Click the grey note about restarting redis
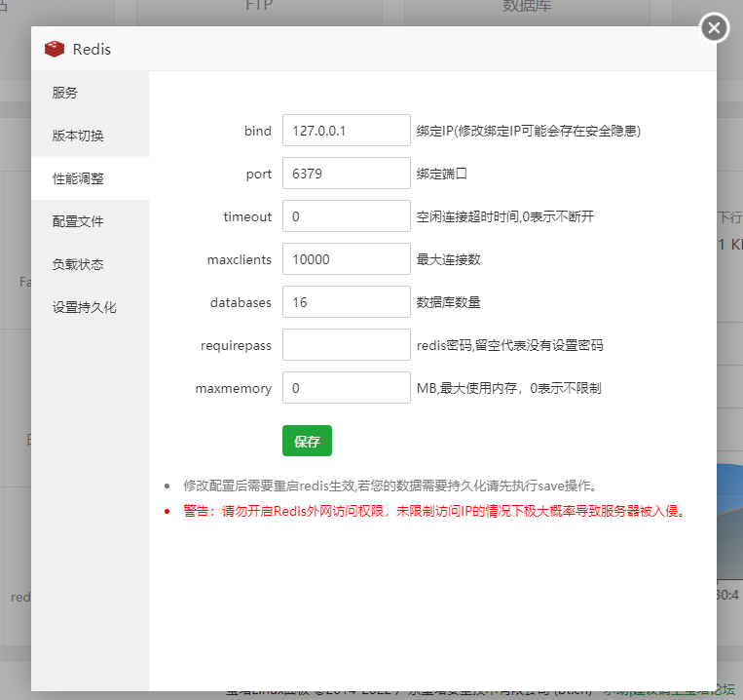The width and height of the screenshot is (743, 700). [x=390, y=486]
